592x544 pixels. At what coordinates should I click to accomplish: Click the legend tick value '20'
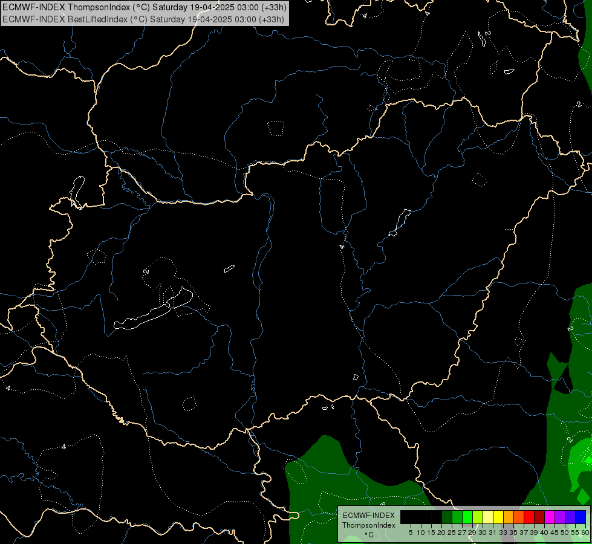point(441,533)
